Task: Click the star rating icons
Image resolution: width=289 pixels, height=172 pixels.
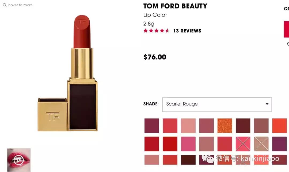Action: coord(156,30)
